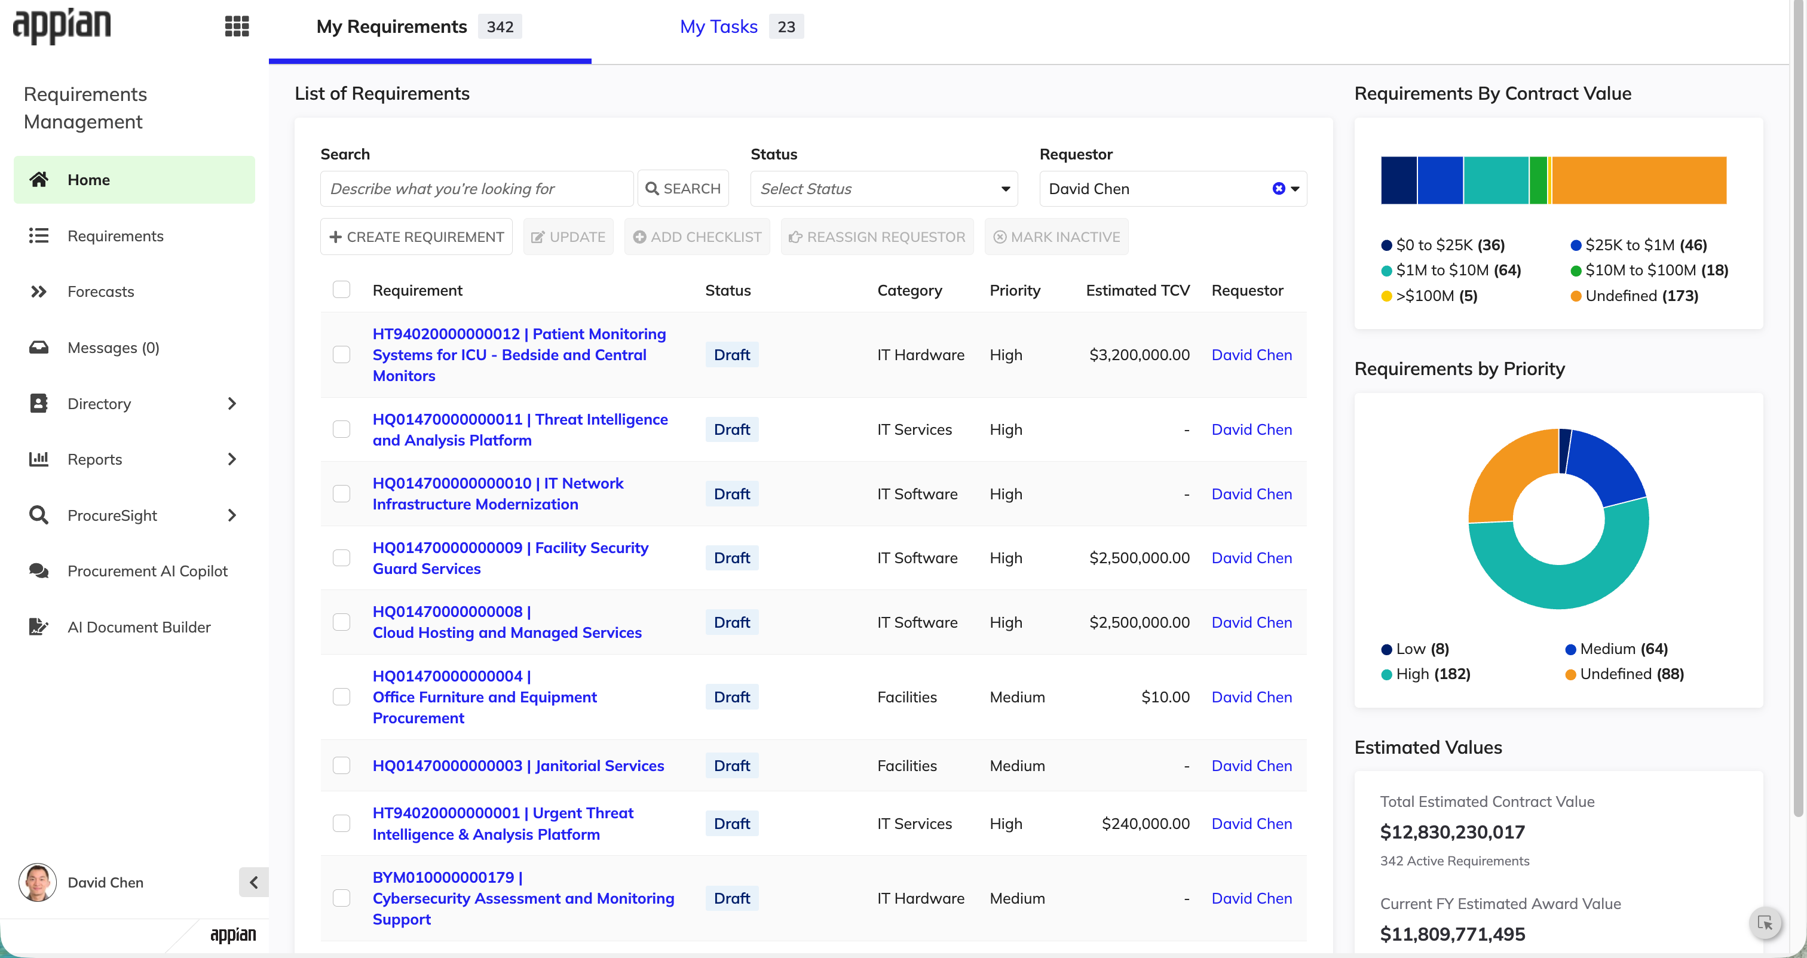Click the Home house icon in sidebar
The width and height of the screenshot is (1807, 958).
click(39, 180)
